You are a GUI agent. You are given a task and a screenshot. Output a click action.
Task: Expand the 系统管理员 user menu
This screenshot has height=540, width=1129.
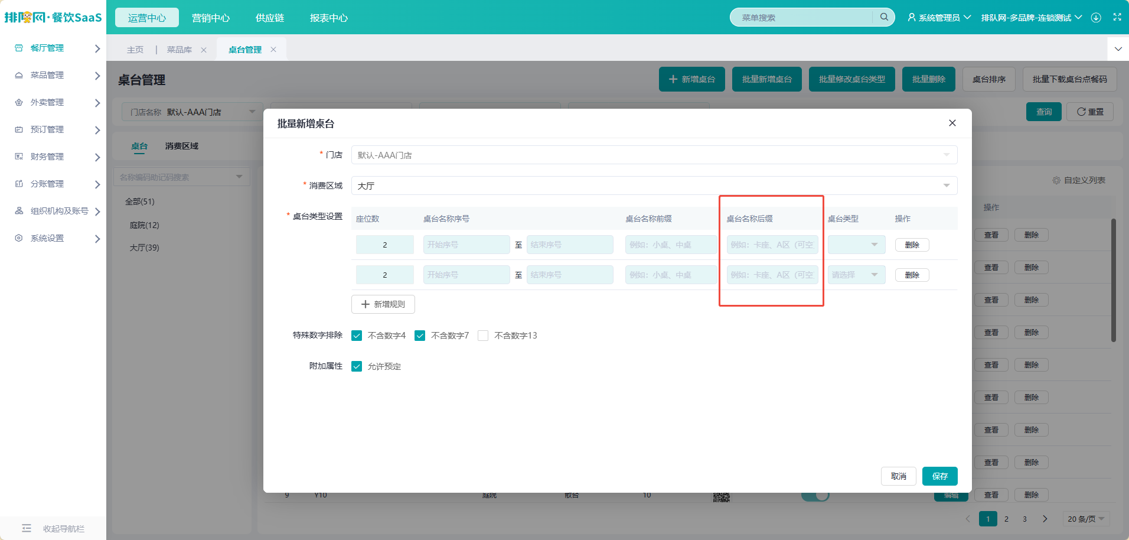point(939,18)
